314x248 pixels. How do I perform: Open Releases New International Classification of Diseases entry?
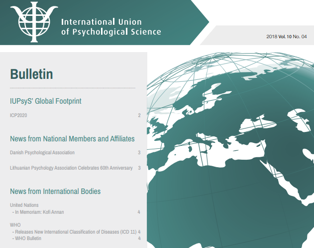(x=74, y=232)
